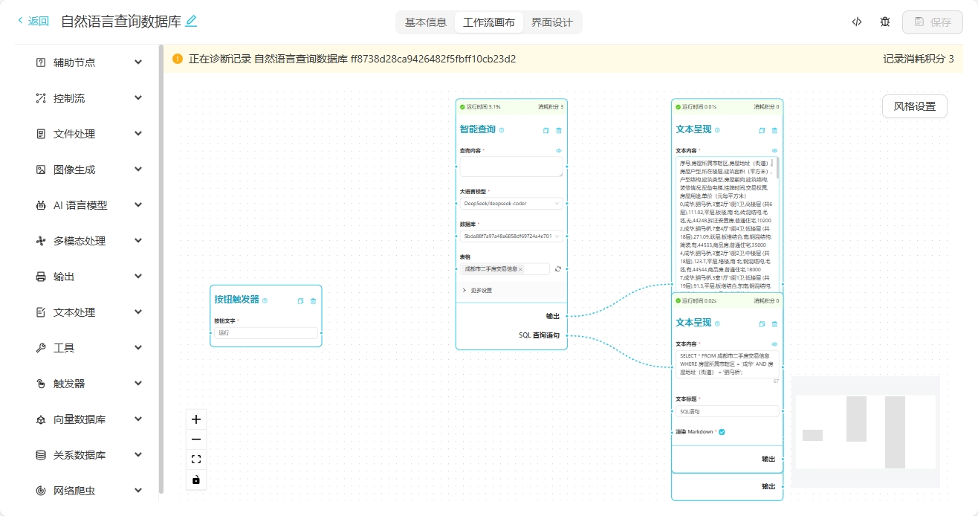Copy the lower 文本呈现 SQL node

click(x=762, y=323)
